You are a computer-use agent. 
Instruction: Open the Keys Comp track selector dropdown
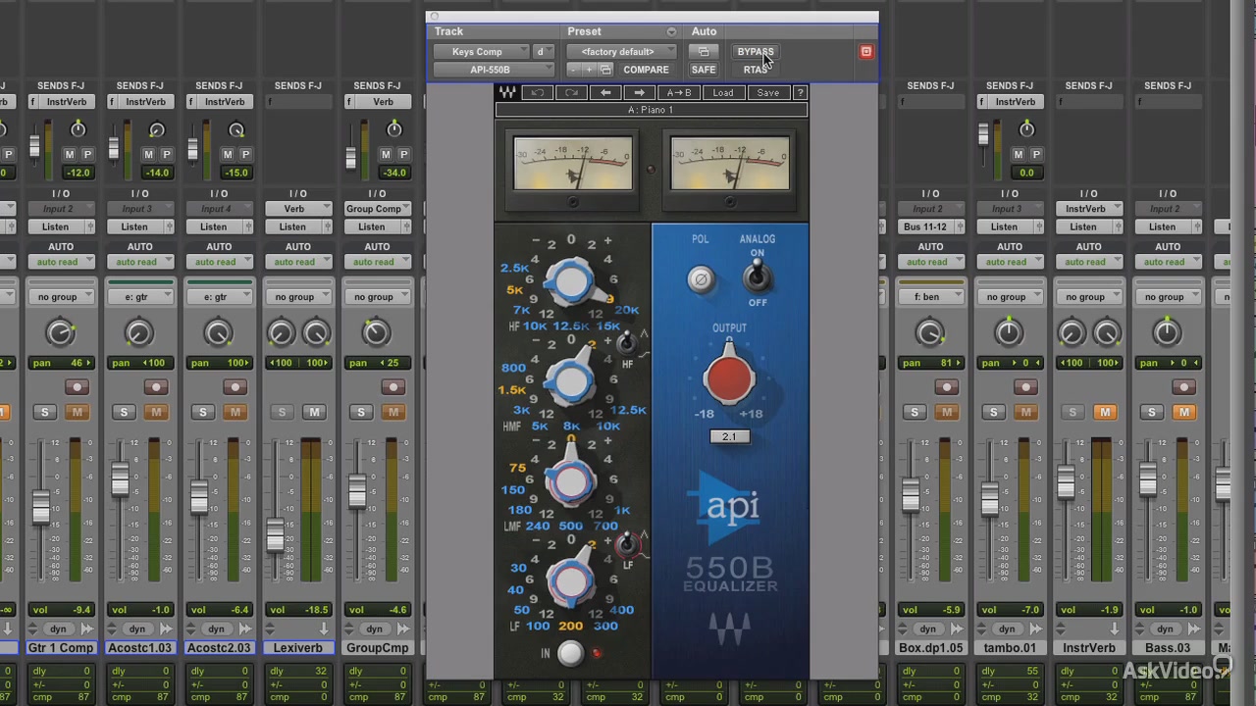tap(481, 52)
